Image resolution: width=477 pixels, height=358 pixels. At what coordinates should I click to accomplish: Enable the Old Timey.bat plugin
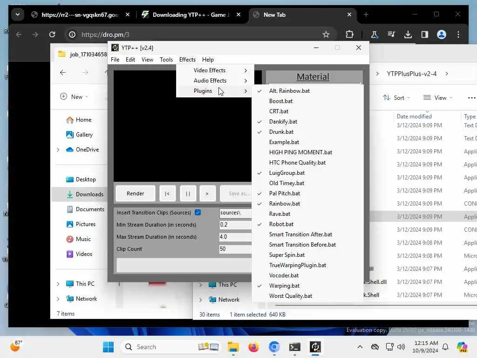pos(307,183)
